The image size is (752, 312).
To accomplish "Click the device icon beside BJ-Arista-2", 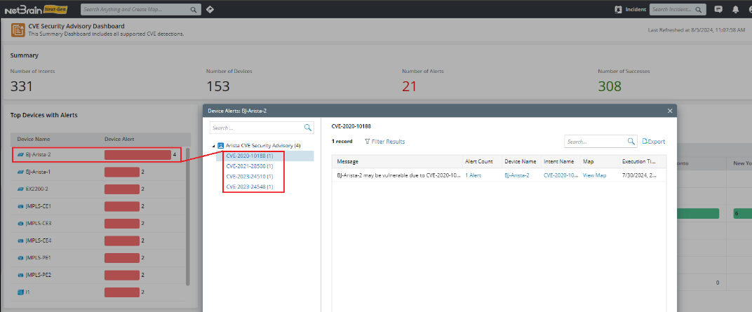I will 20,155.
